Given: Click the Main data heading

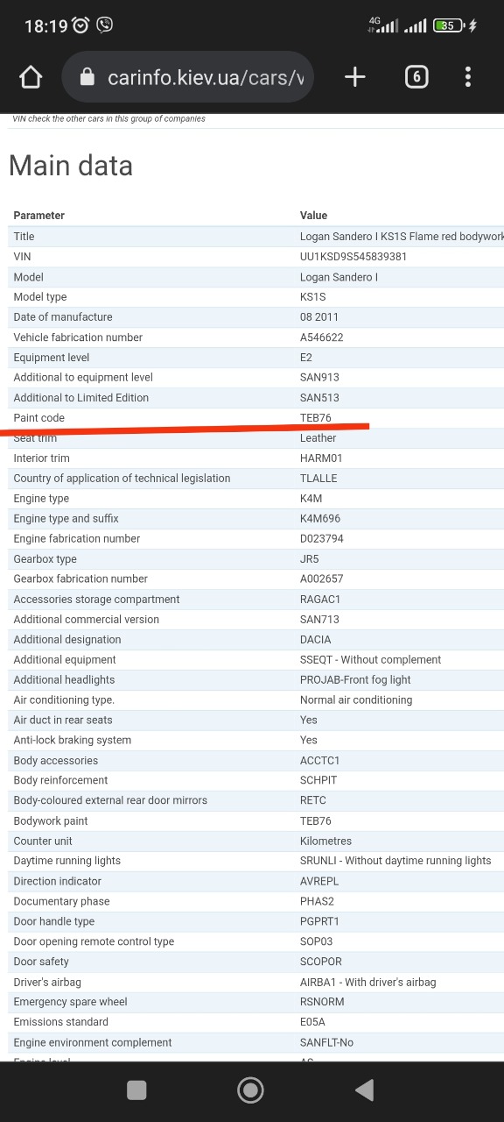Looking at the screenshot, I should coord(71,166).
